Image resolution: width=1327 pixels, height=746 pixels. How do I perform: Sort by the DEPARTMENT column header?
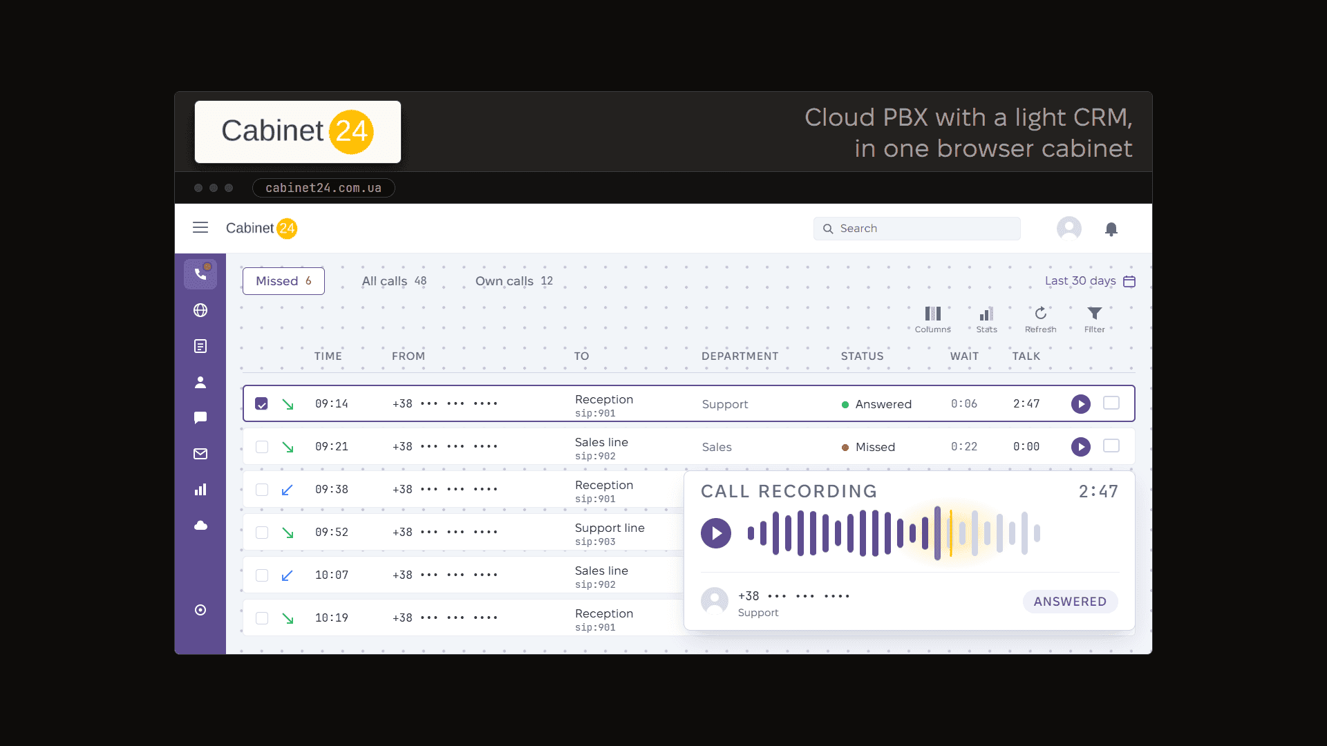click(x=740, y=356)
